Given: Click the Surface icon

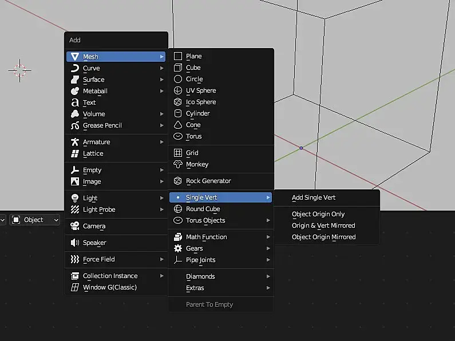Looking at the screenshot, I should tap(75, 80).
